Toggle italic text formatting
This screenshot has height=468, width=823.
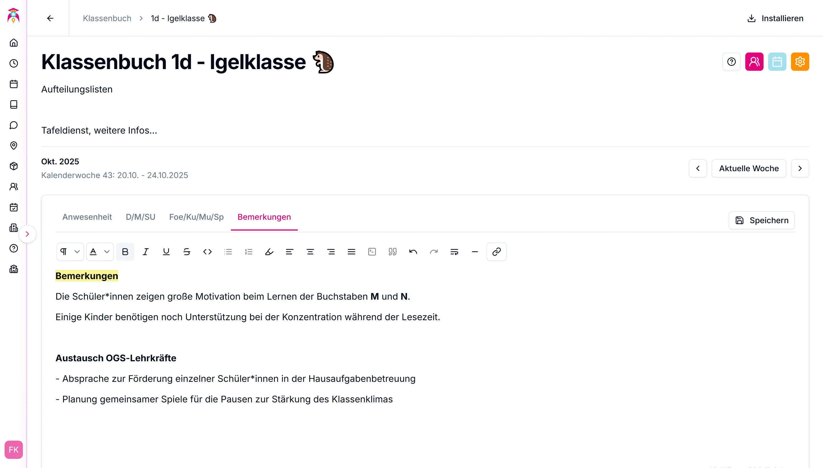point(145,252)
